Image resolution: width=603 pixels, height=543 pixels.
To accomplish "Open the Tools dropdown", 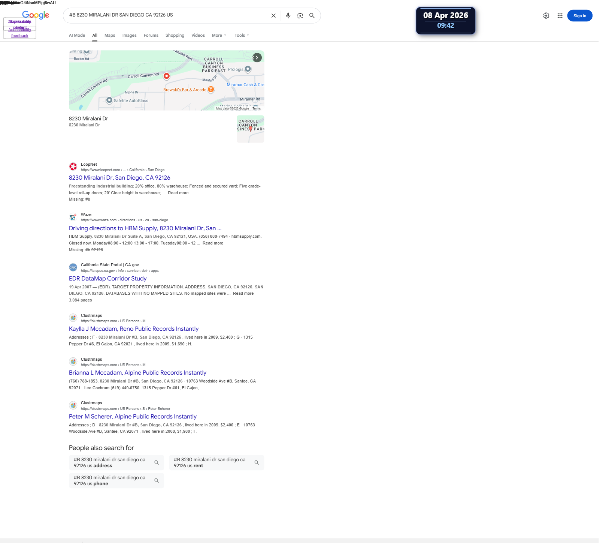I will [242, 35].
